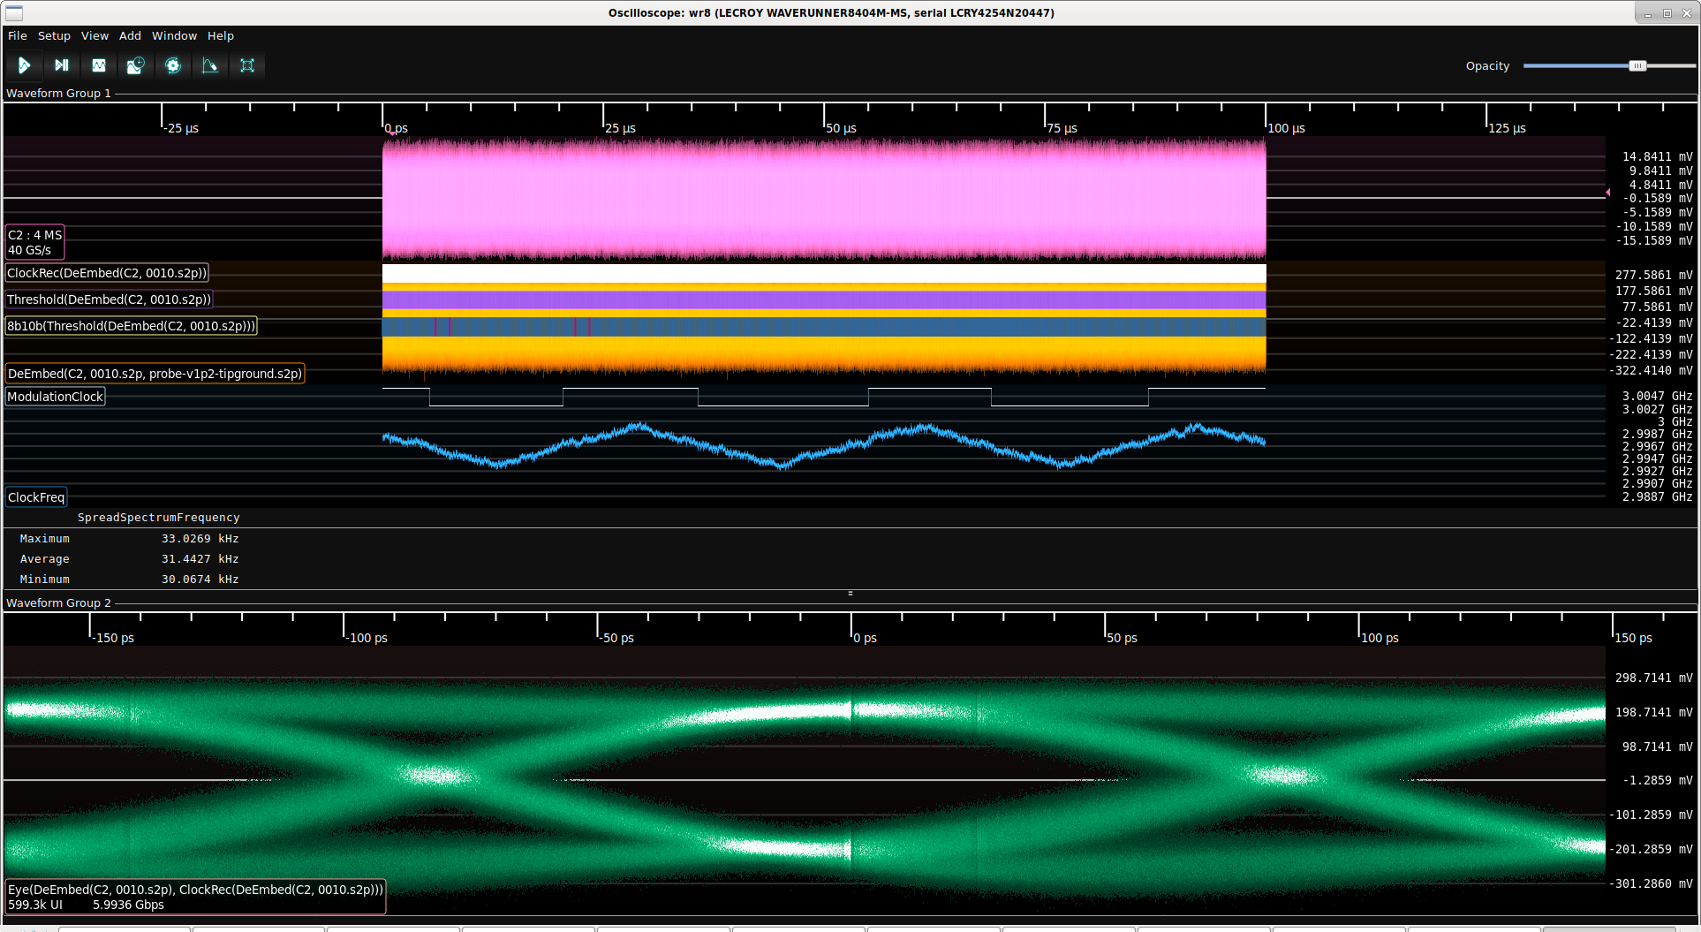Click the Minimum 30.0674 kHz value
The height and width of the screenshot is (932, 1701).
point(200,580)
